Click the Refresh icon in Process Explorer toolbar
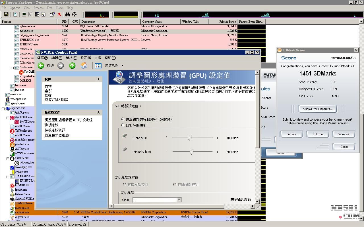 click(x=15, y=14)
